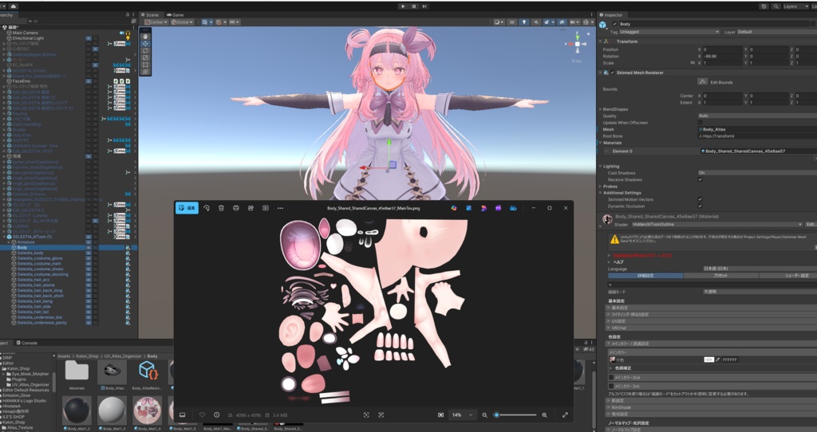This screenshot has width=817, height=432.
Task: Click the Photos viewer zoom slider
Action: 515,414
